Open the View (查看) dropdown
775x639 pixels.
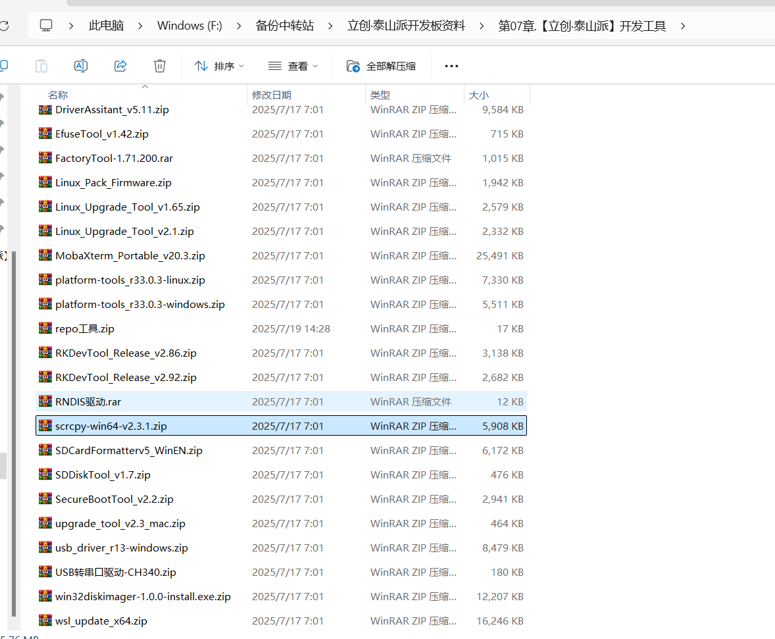[293, 66]
